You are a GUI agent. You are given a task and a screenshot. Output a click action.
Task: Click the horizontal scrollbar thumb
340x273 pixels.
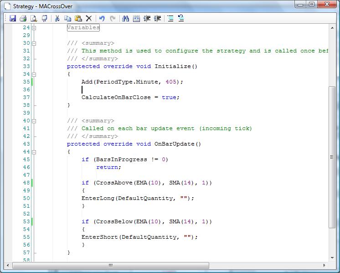[x=111, y=265]
